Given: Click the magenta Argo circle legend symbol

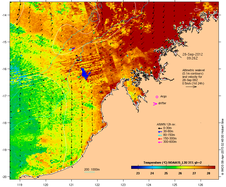Looking at the screenshot, I should (x=157, y=97).
